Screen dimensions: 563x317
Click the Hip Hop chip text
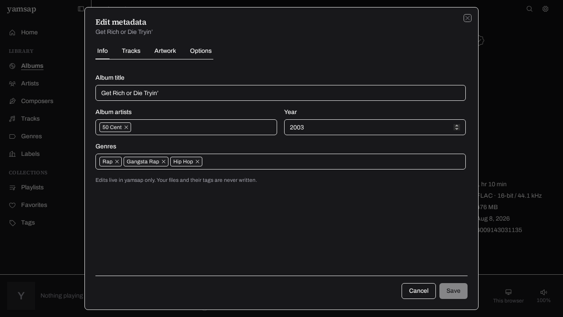click(x=183, y=162)
